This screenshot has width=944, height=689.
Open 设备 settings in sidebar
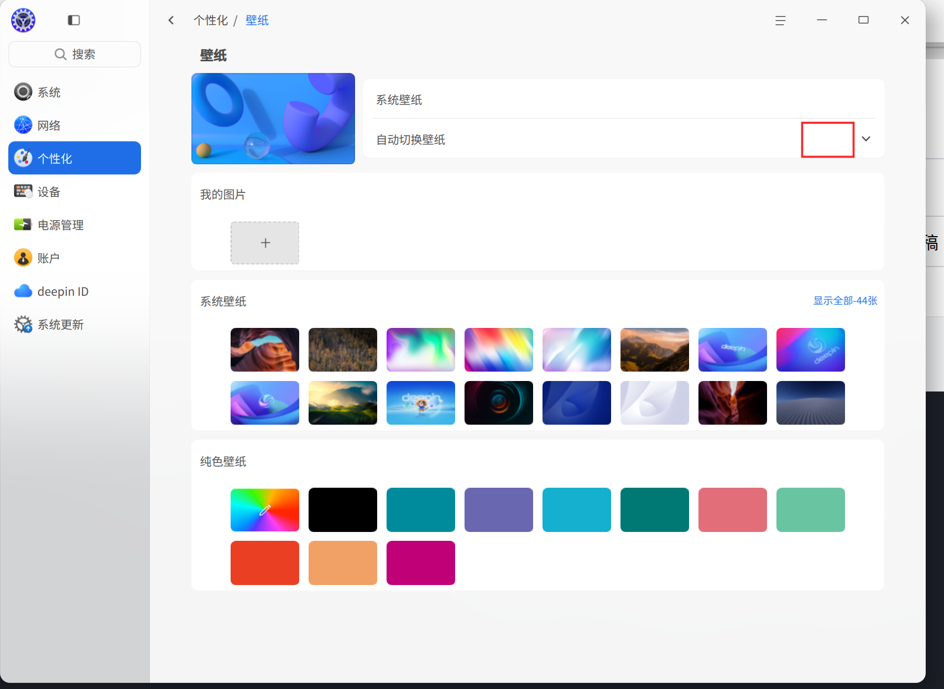coord(75,191)
